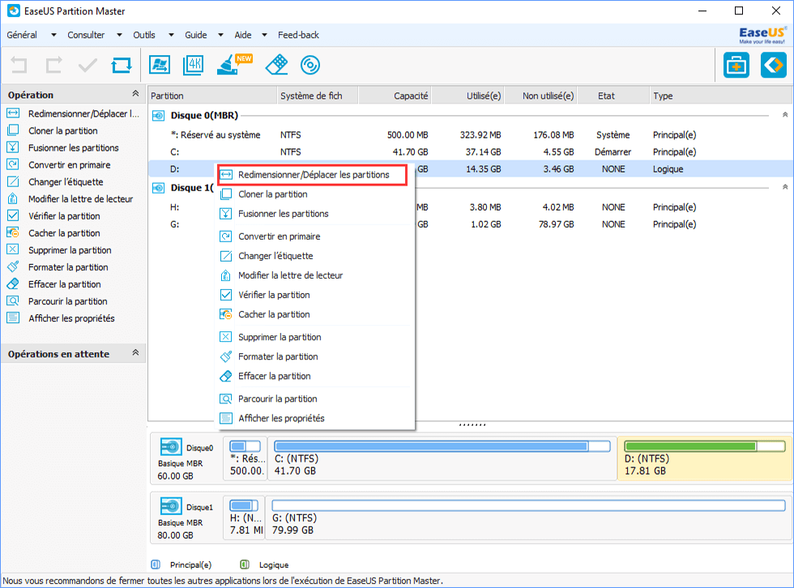Click Changer l'étiquette in sidebar
This screenshot has width=794, height=588.
(56, 181)
